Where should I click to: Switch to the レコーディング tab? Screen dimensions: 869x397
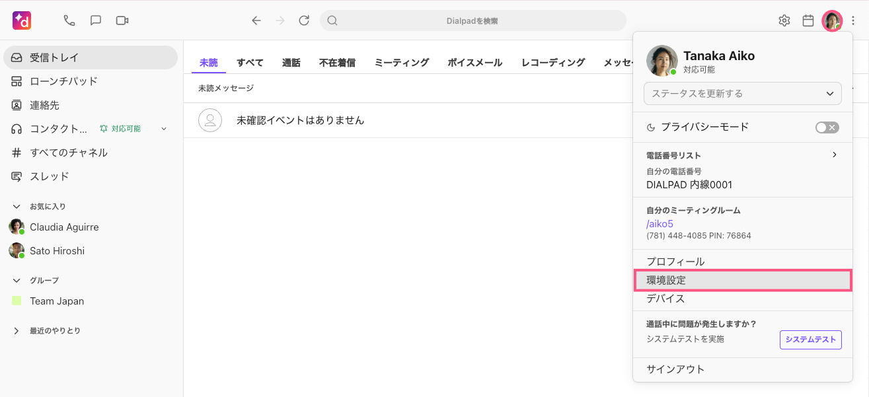pos(553,63)
